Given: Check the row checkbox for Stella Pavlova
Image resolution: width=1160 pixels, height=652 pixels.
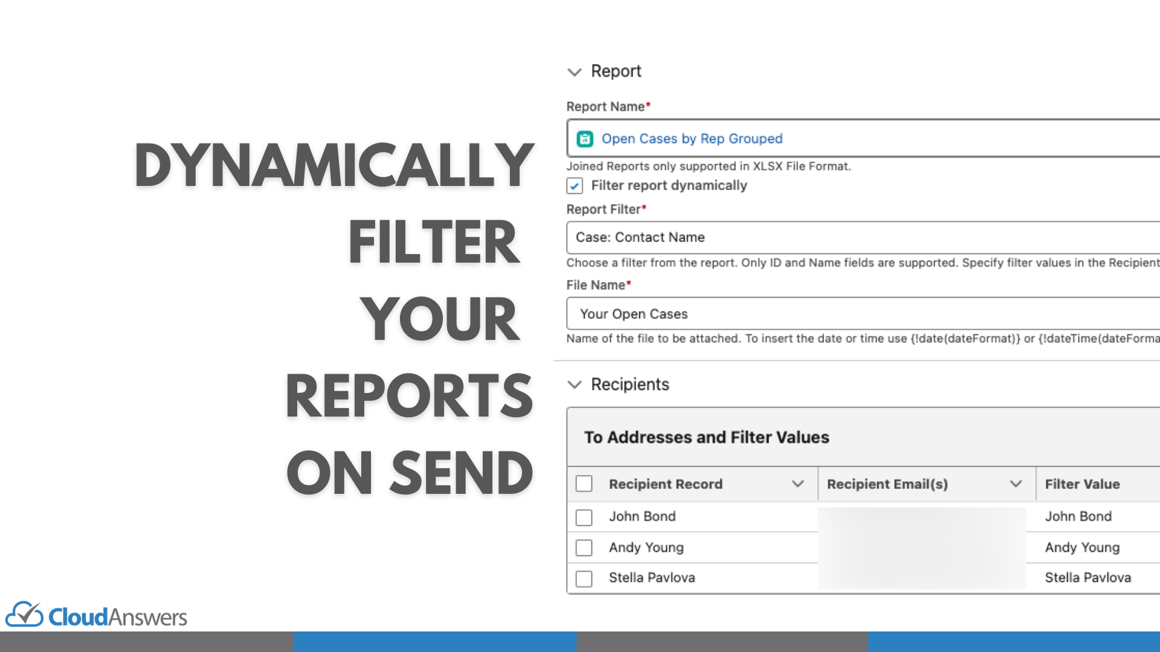Looking at the screenshot, I should point(584,578).
